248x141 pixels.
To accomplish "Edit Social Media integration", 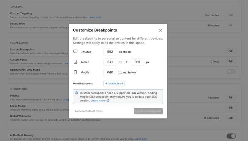I will pyautogui.click(x=231, y=108).
